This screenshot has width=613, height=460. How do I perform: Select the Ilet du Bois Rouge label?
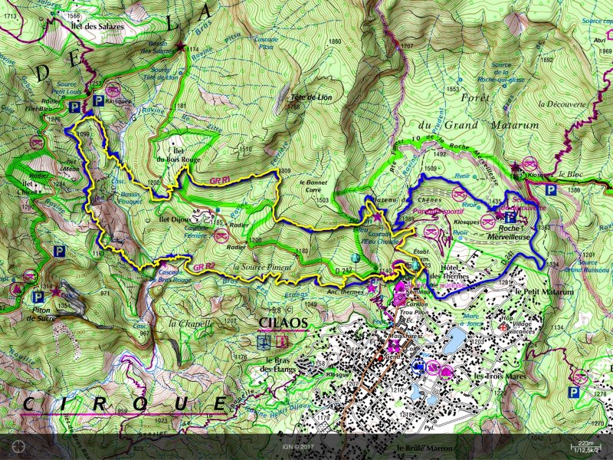(172, 154)
